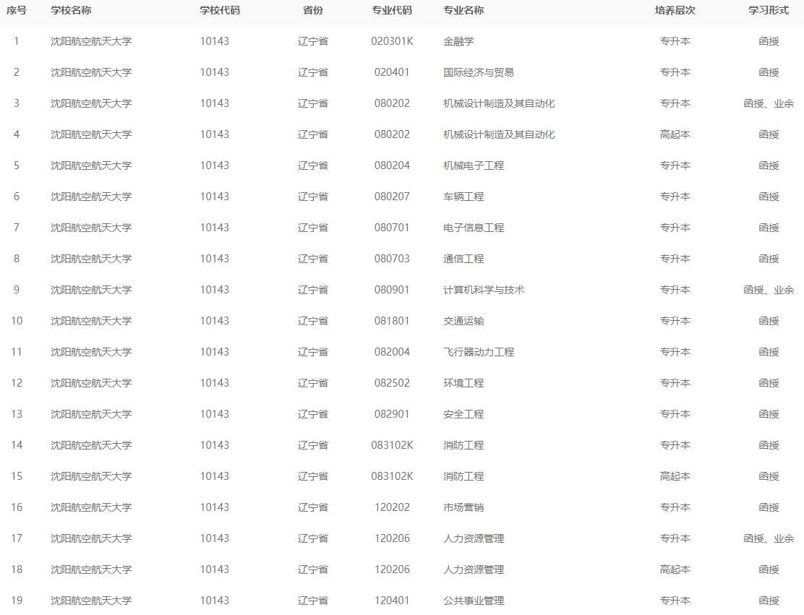Viewport: 804px width, 615px height.
Task: Click 专升本 in the 金融学 row
Action: (675, 41)
